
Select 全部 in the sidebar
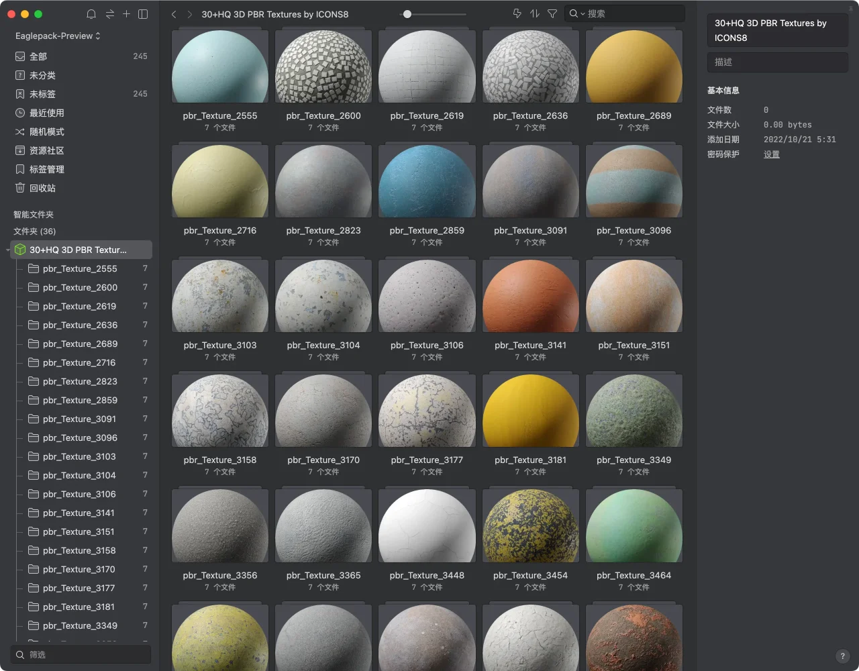pyautogui.click(x=81, y=56)
